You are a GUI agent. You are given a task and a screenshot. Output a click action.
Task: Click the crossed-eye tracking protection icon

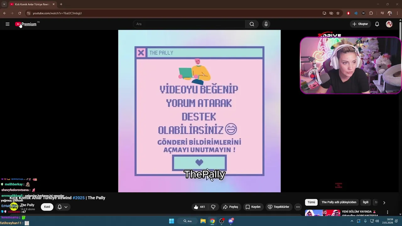[x=331, y=13]
